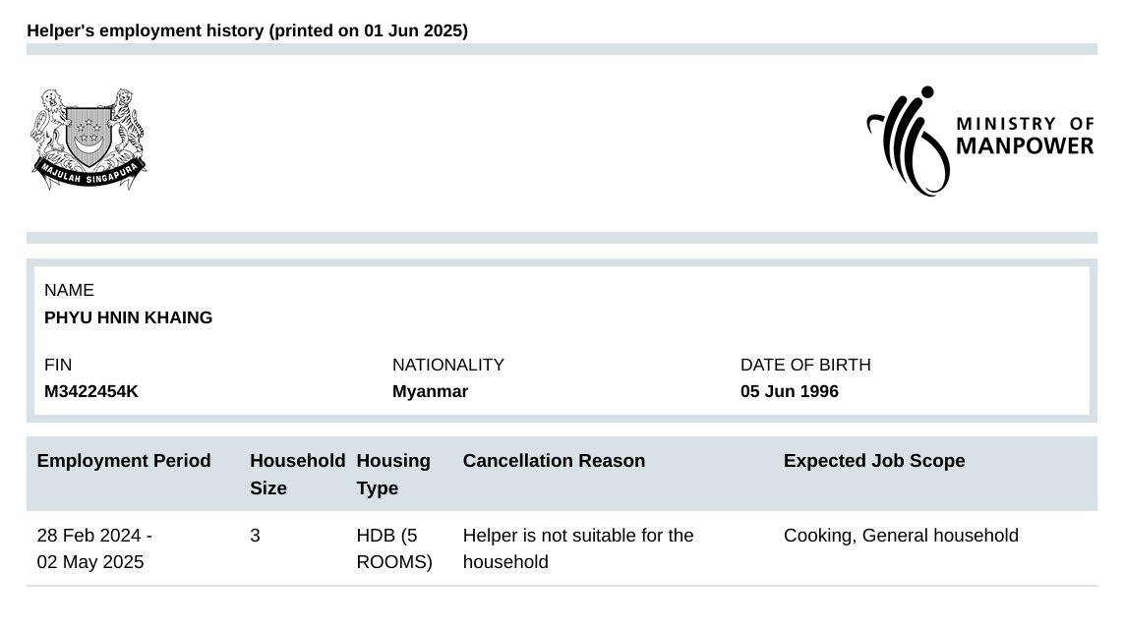Click the Helper's employment history page title
1124x629 pixels.
pos(247,30)
